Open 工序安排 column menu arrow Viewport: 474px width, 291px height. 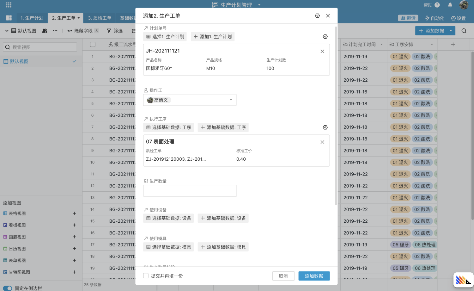[432, 45]
